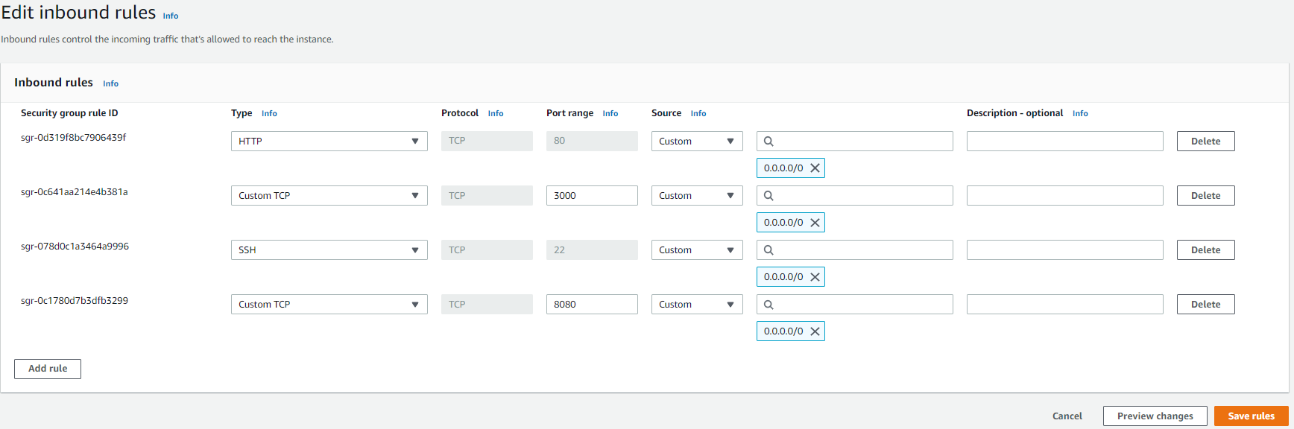Open the HTTP type dropdown

coord(329,141)
